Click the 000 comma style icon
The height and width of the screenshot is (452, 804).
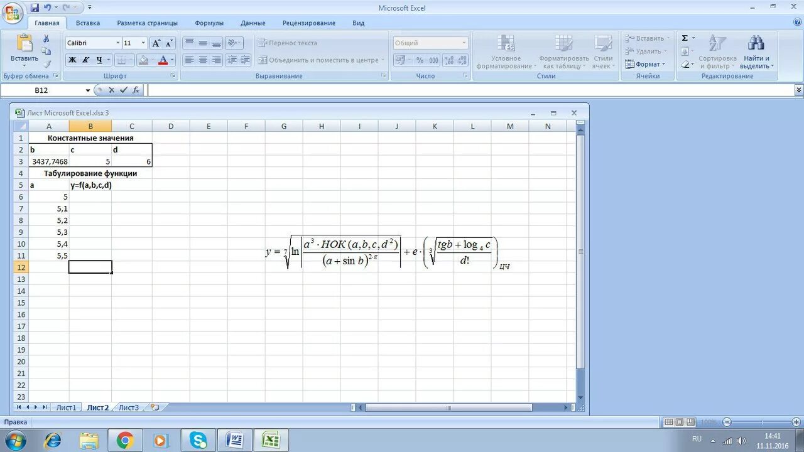coord(433,60)
